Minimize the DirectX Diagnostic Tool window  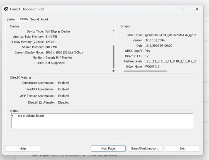click(x=171, y=9)
